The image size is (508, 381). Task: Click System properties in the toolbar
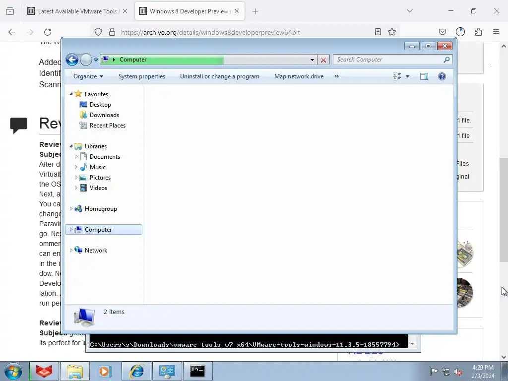point(142,76)
